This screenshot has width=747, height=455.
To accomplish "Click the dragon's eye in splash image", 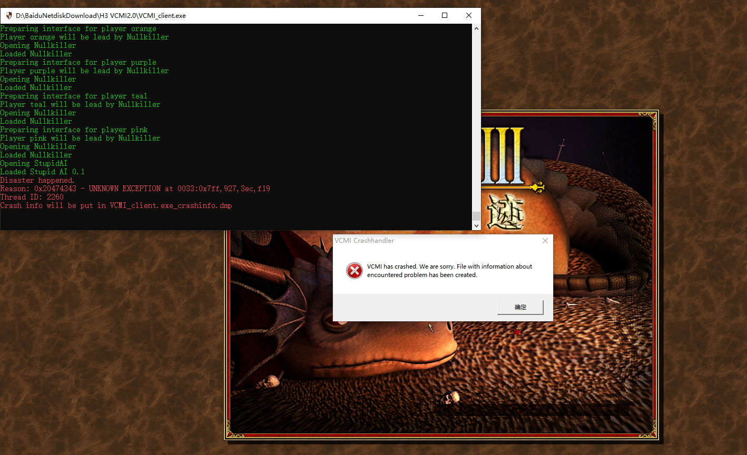I will (332, 322).
